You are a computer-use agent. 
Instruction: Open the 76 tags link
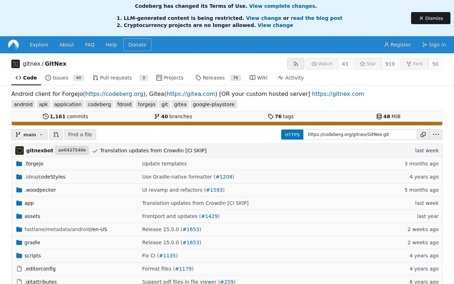click(x=281, y=116)
